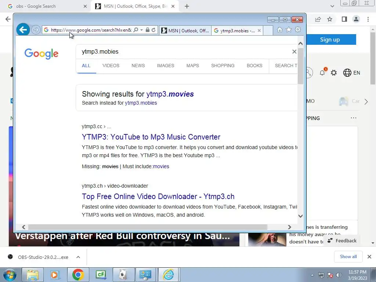
Task: Click the Chrome taskbar icon
Action: pos(78,275)
